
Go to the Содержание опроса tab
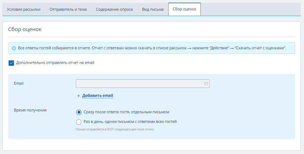(114, 9)
